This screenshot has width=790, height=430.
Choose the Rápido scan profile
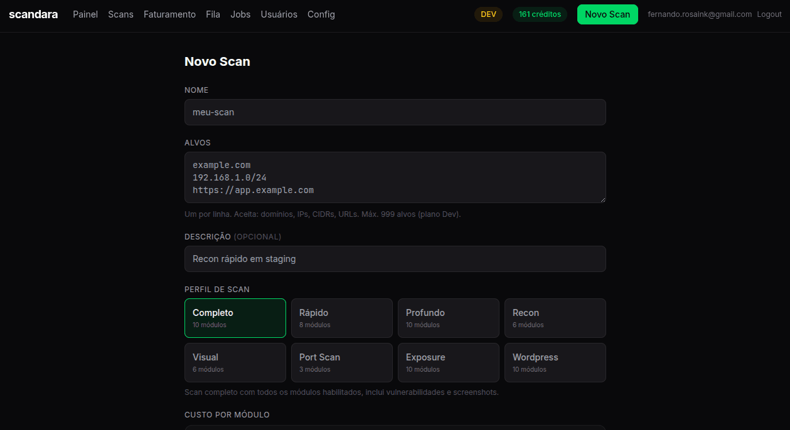pos(342,318)
